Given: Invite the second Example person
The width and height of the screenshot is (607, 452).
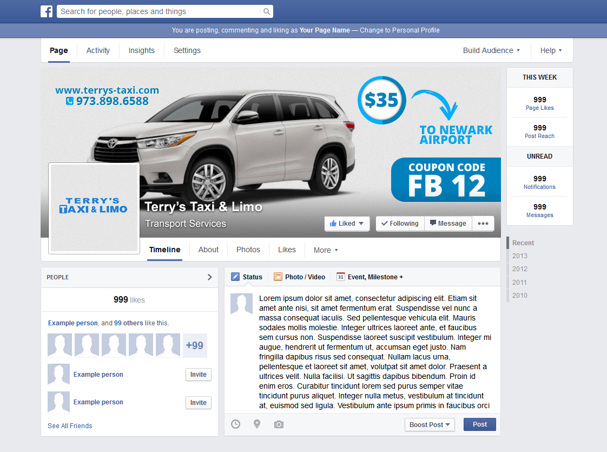Looking at the screenshot, I should click(x=198, y=403).
